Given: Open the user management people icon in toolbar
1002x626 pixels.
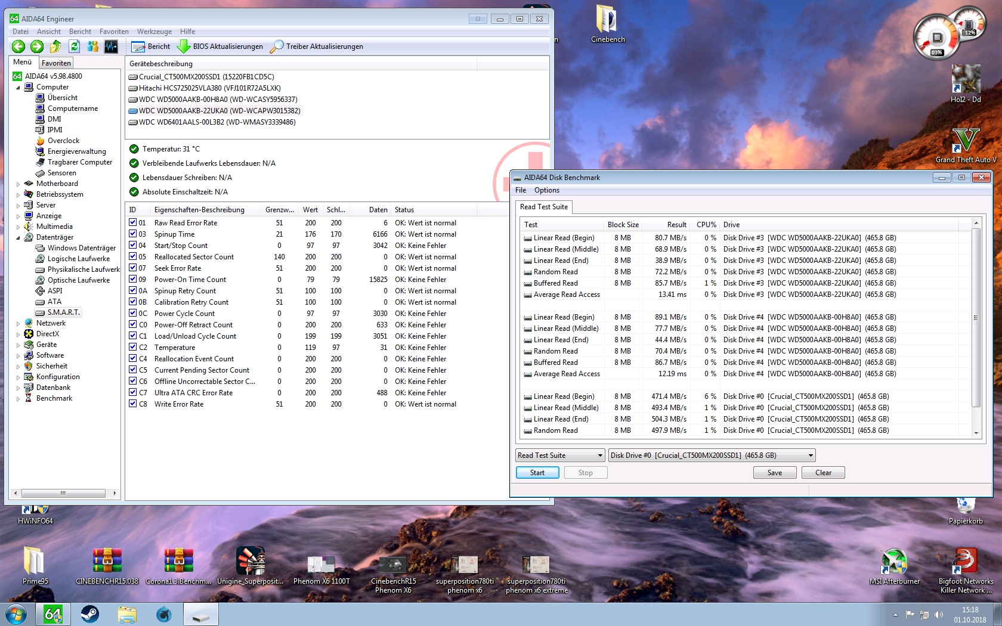Looking at the screenshot, I should click(92, 47).
